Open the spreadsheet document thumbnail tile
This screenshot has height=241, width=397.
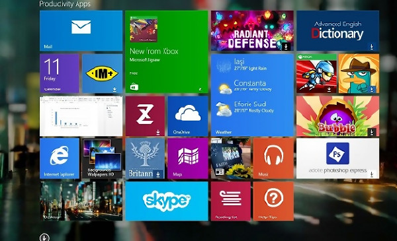point(81,116)
